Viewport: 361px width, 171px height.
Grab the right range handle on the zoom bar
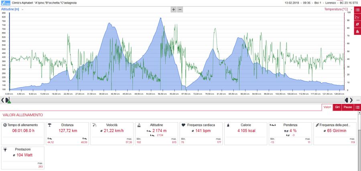(x=346, y=100)
